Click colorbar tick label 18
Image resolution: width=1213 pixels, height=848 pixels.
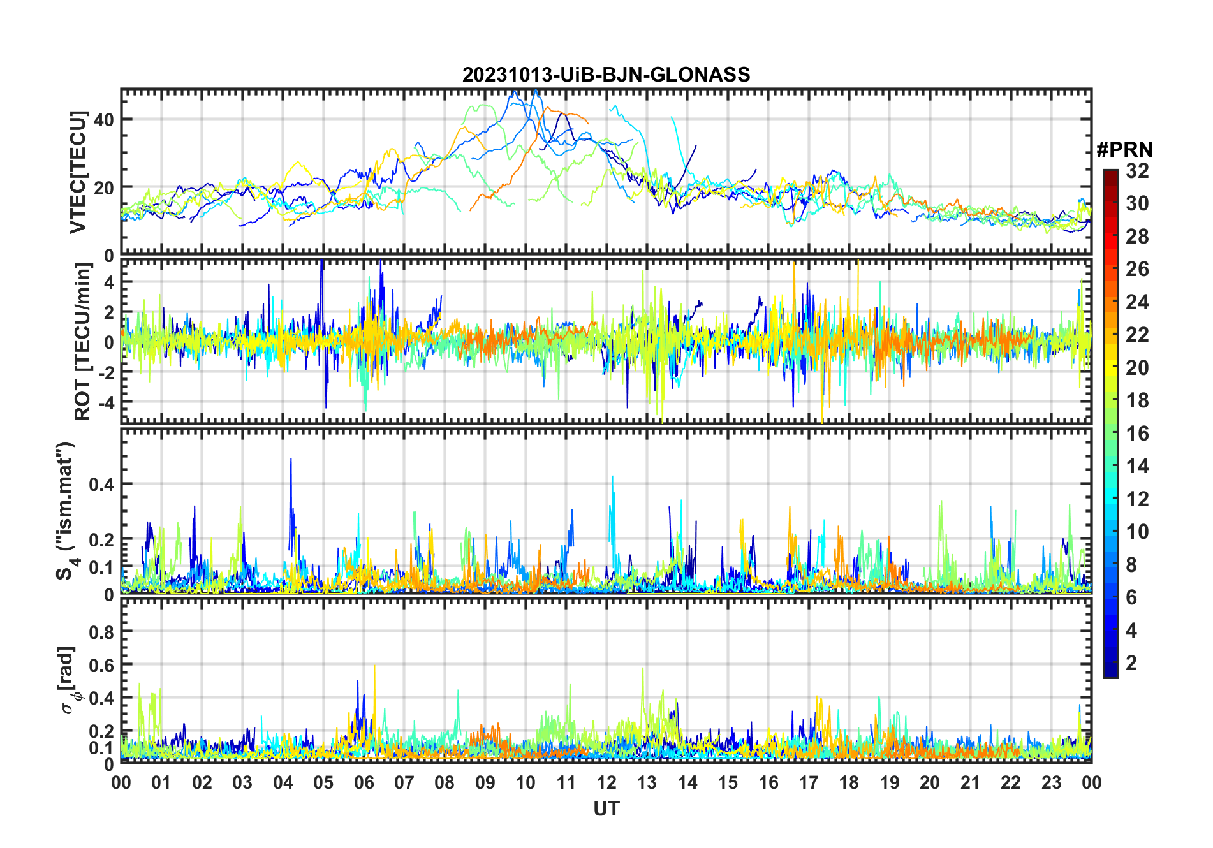(1137, 400)
